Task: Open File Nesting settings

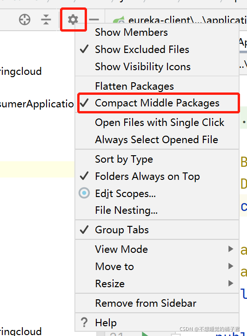Action: (x=157, y=210)
